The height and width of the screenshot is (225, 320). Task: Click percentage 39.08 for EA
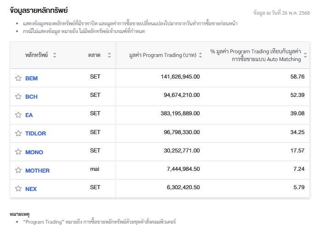[297, 113]
